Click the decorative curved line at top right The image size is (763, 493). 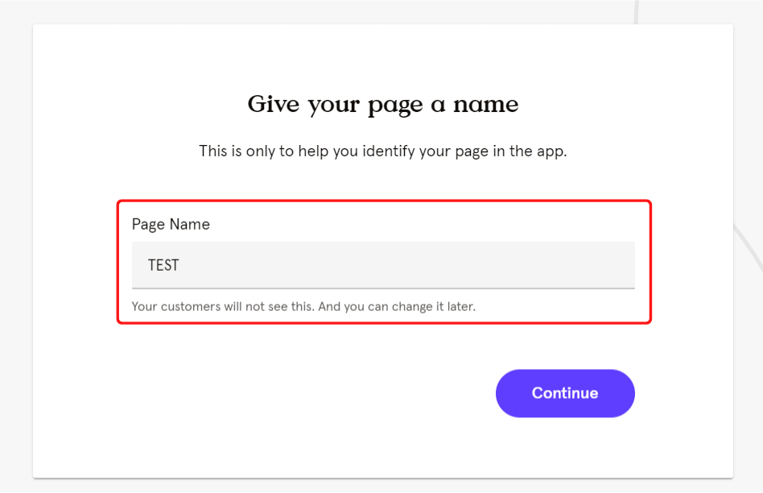coord(636,12)
